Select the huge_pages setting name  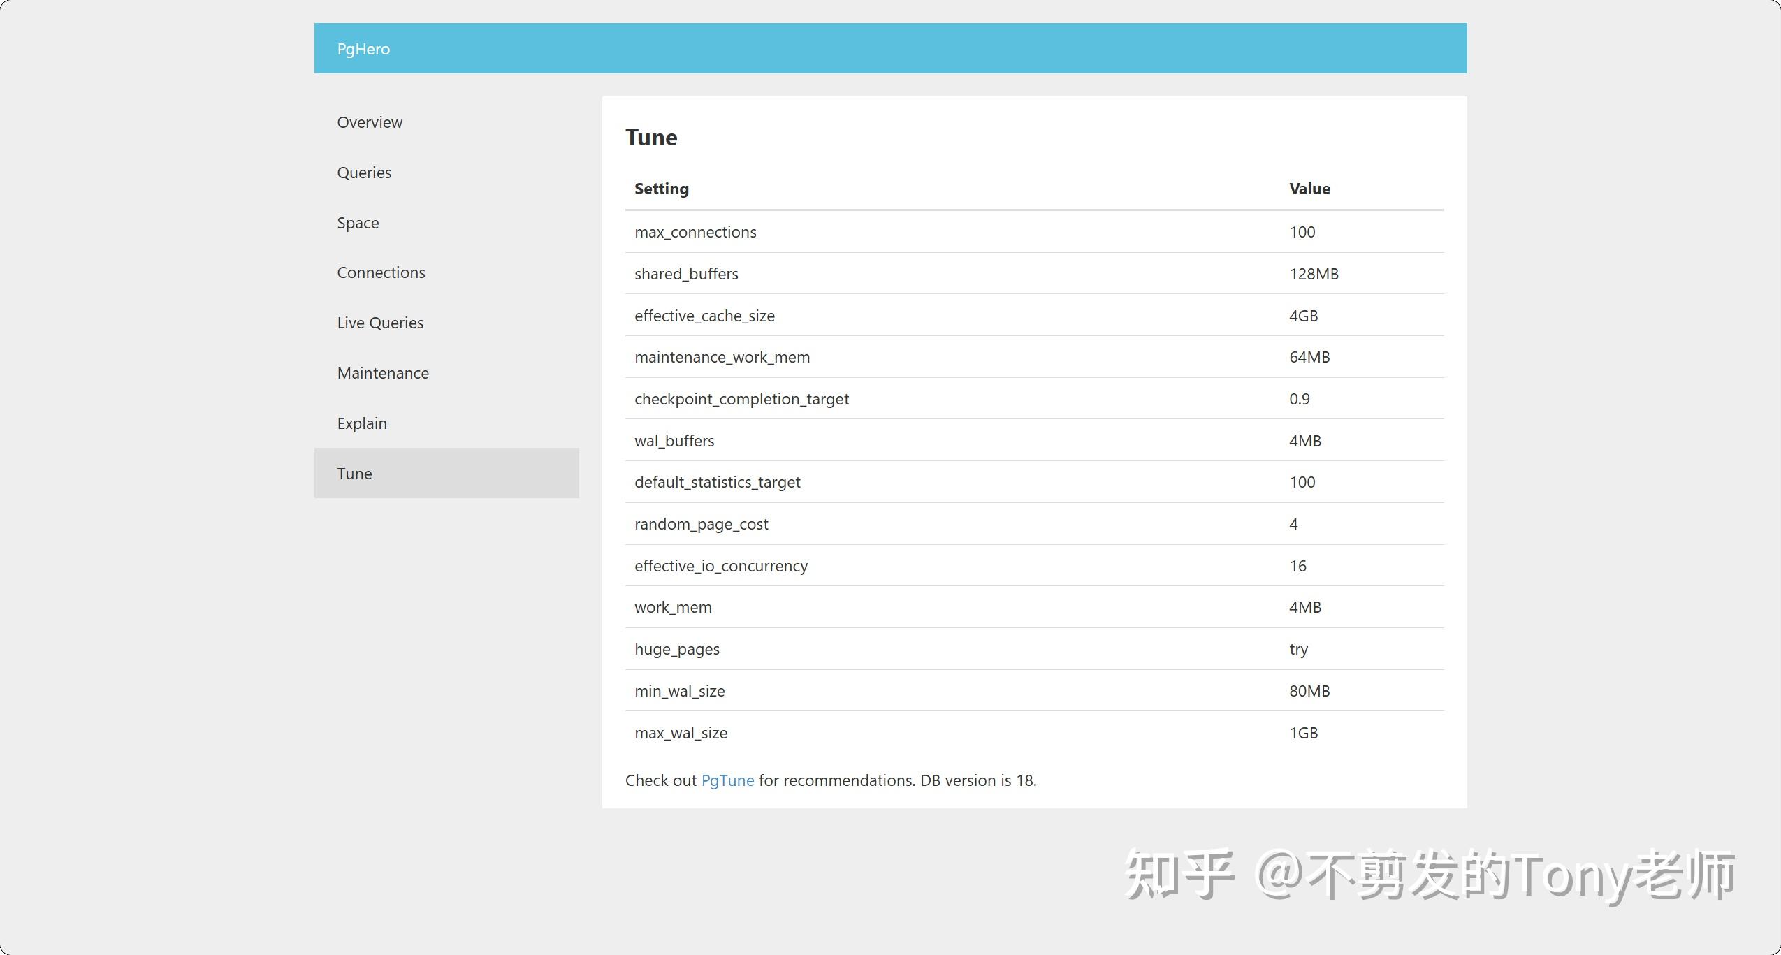point(676,649)
